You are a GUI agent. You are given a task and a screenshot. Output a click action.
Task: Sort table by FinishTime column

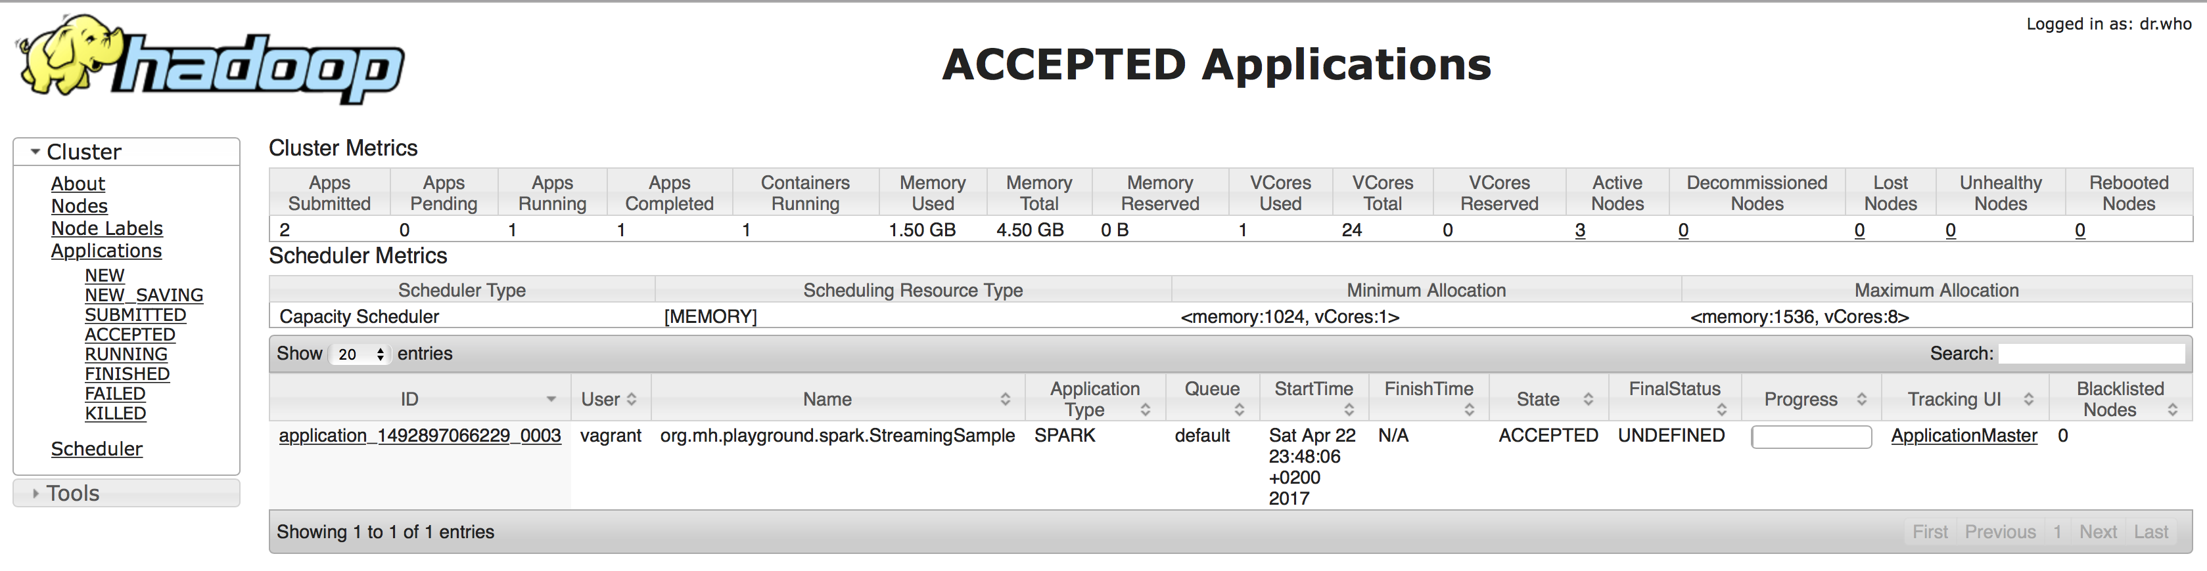[x=1429, y=399]
